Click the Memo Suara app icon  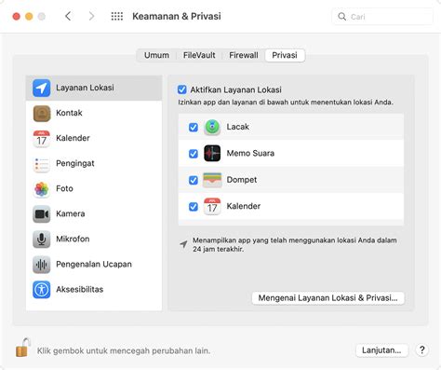point(212,153)
